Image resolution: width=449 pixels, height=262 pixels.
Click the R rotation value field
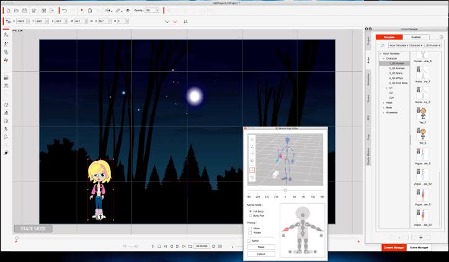(x=123, y=22)
